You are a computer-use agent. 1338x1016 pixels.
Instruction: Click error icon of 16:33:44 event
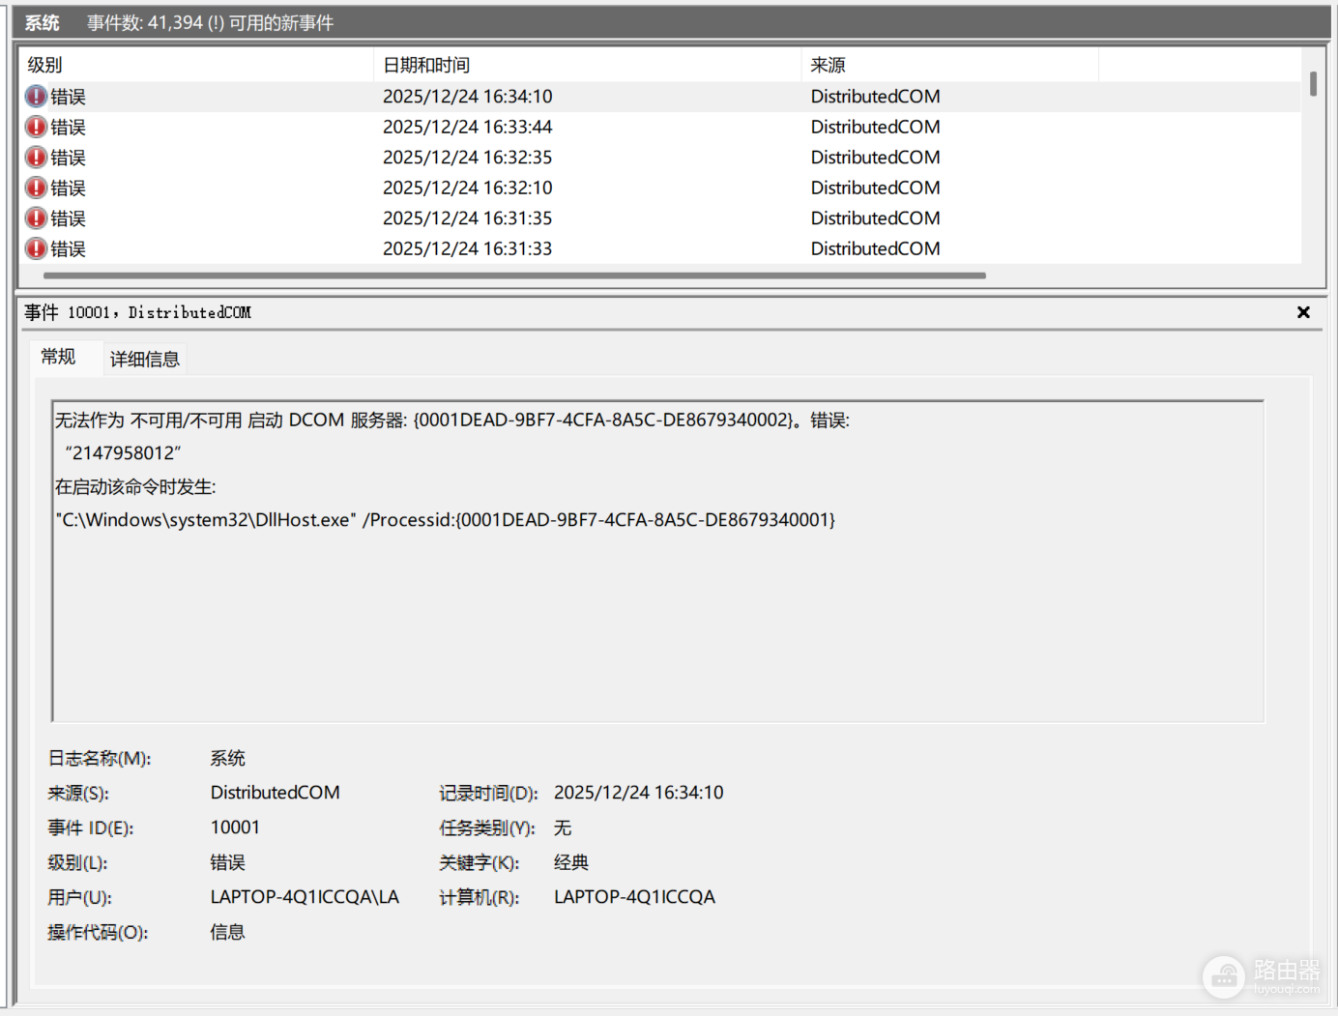(36, 127)
